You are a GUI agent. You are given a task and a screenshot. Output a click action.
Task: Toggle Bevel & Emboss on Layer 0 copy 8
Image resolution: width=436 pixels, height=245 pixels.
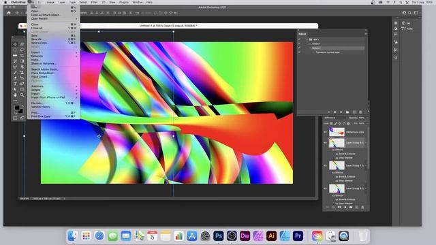coord(337,154)
